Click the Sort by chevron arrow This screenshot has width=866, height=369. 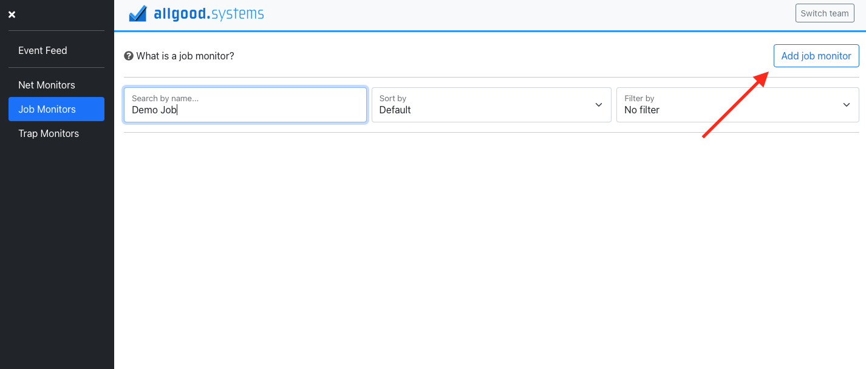(x=598, y=104)
